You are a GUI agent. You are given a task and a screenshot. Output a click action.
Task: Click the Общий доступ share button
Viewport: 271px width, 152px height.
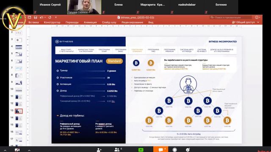tap(243, 22)
